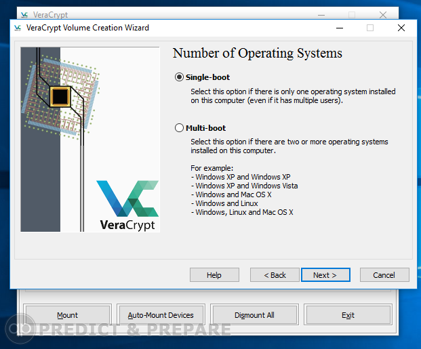This screenshot has height=349, width=421.
Task: Click the 'For example:' label
Action: [212, 168]
